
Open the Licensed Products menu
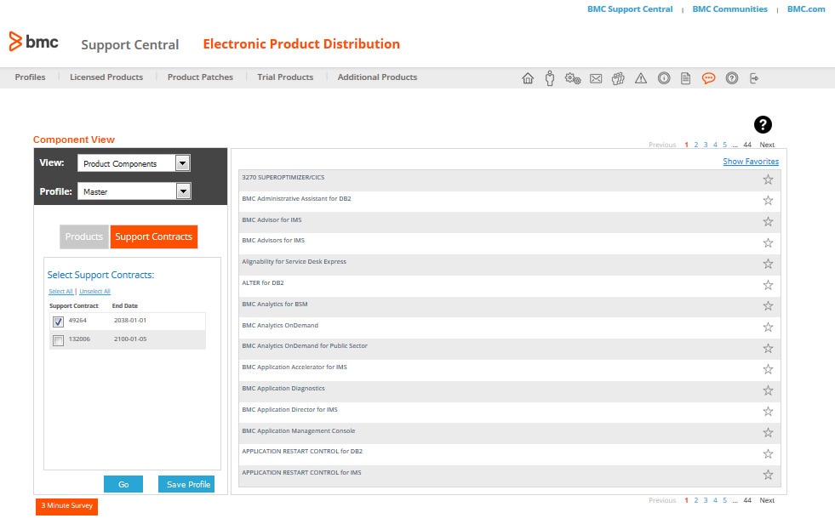(x=106, y=77)
